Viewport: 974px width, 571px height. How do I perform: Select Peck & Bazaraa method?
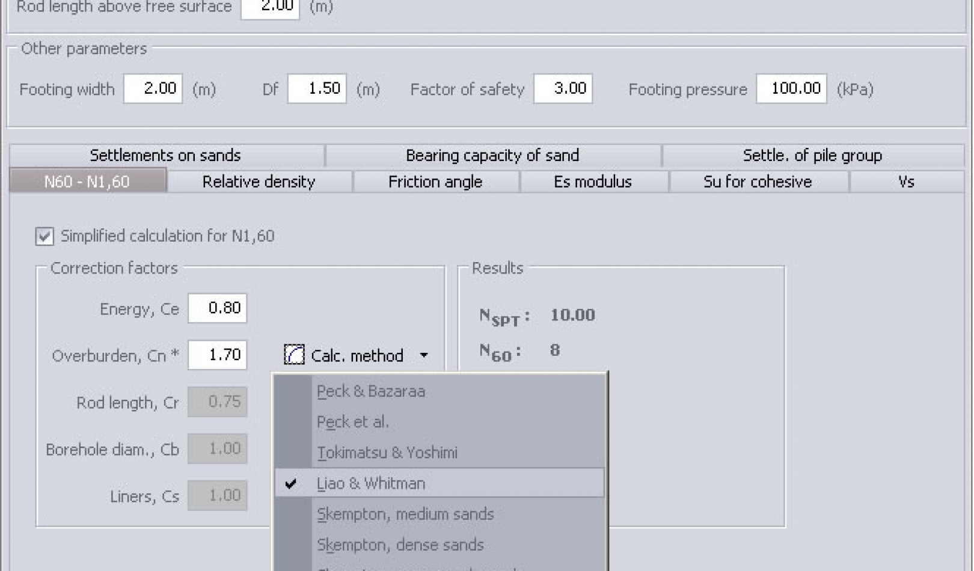coord(371,391)
